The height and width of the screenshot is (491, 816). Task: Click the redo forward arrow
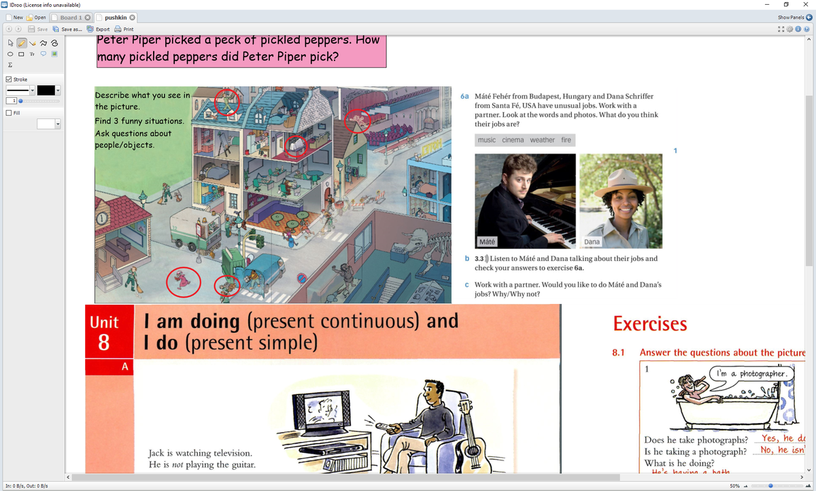click(x=18, y=29)
